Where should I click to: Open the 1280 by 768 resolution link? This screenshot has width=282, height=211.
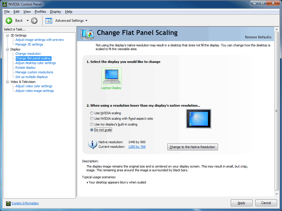point(137,147)
